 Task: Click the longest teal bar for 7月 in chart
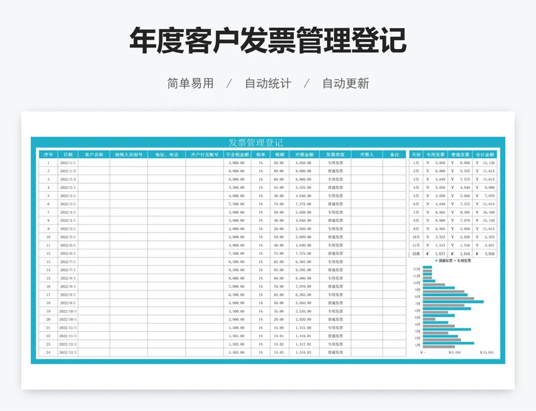tap(454, 302)
